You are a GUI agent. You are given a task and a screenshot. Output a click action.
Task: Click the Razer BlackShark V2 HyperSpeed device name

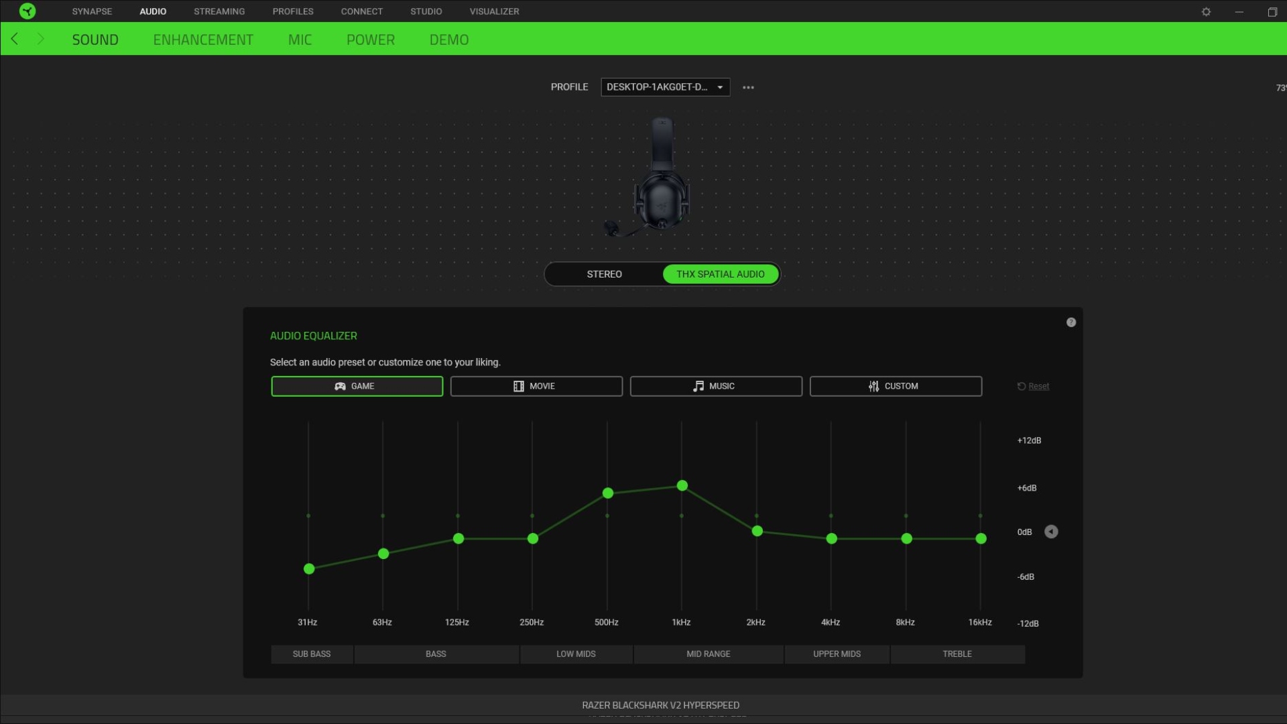click(x=660, y=705)
